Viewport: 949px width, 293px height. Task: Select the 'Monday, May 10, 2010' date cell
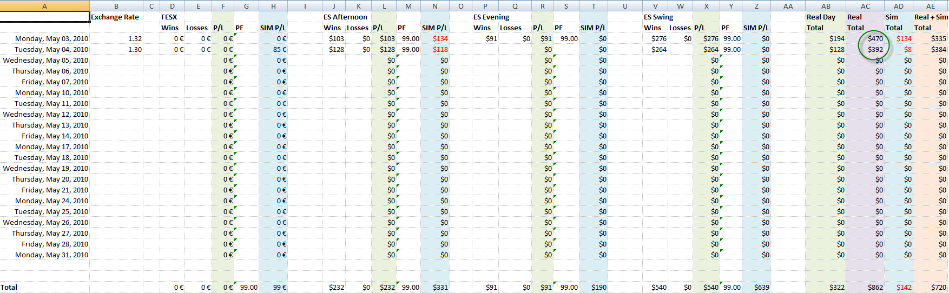(44, 92)
